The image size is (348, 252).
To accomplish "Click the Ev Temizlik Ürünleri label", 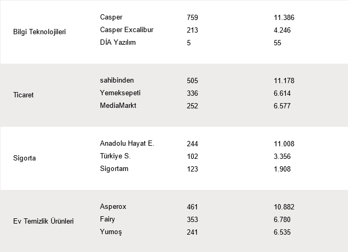I will coord(43,221).
